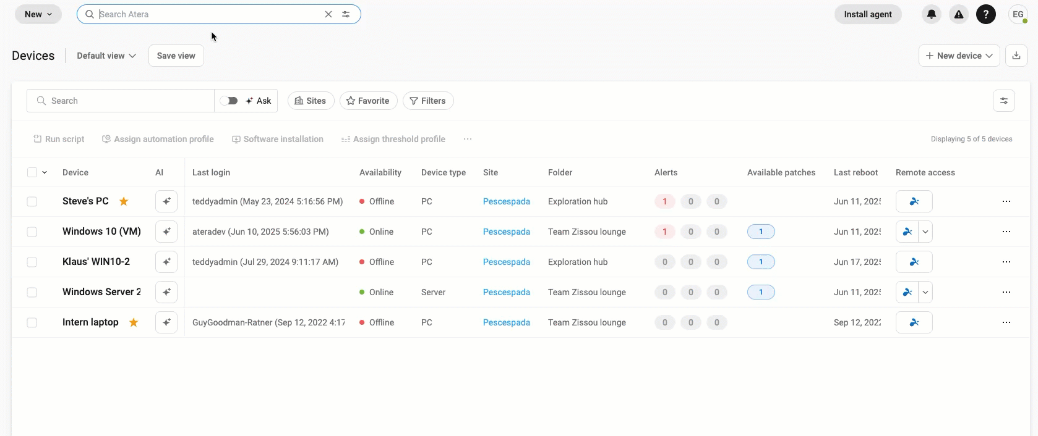Click the AI sparkle icon for Steve's PC
Screen dimensions: 1038x436
166,201
